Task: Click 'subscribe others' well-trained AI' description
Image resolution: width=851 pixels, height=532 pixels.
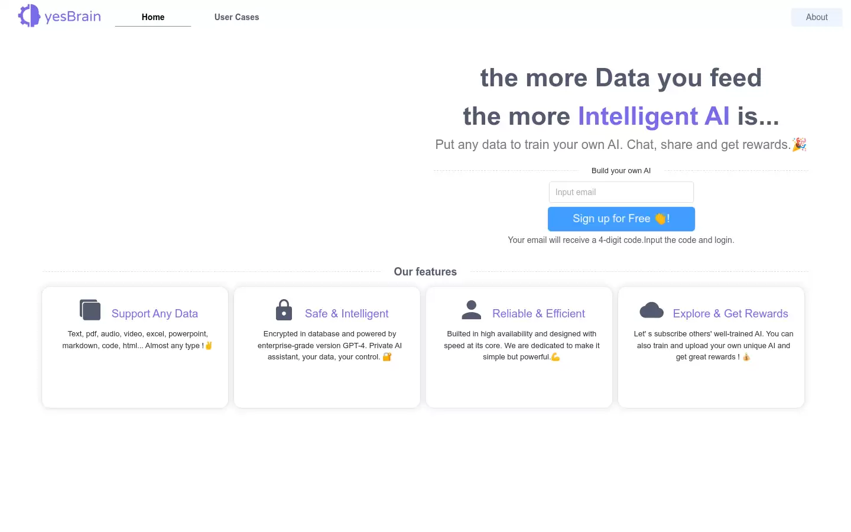Action: (x=713, y=345)
